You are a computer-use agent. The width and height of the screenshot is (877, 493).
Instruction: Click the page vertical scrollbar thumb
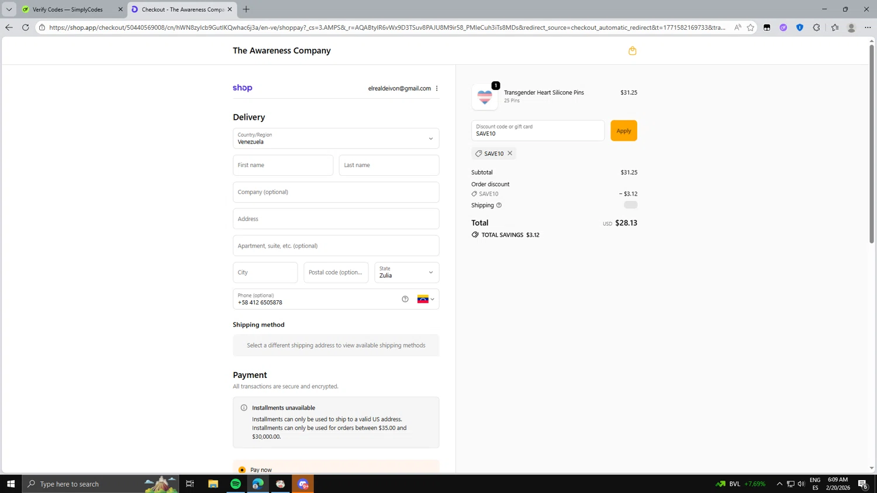click(x=871, y=143)
